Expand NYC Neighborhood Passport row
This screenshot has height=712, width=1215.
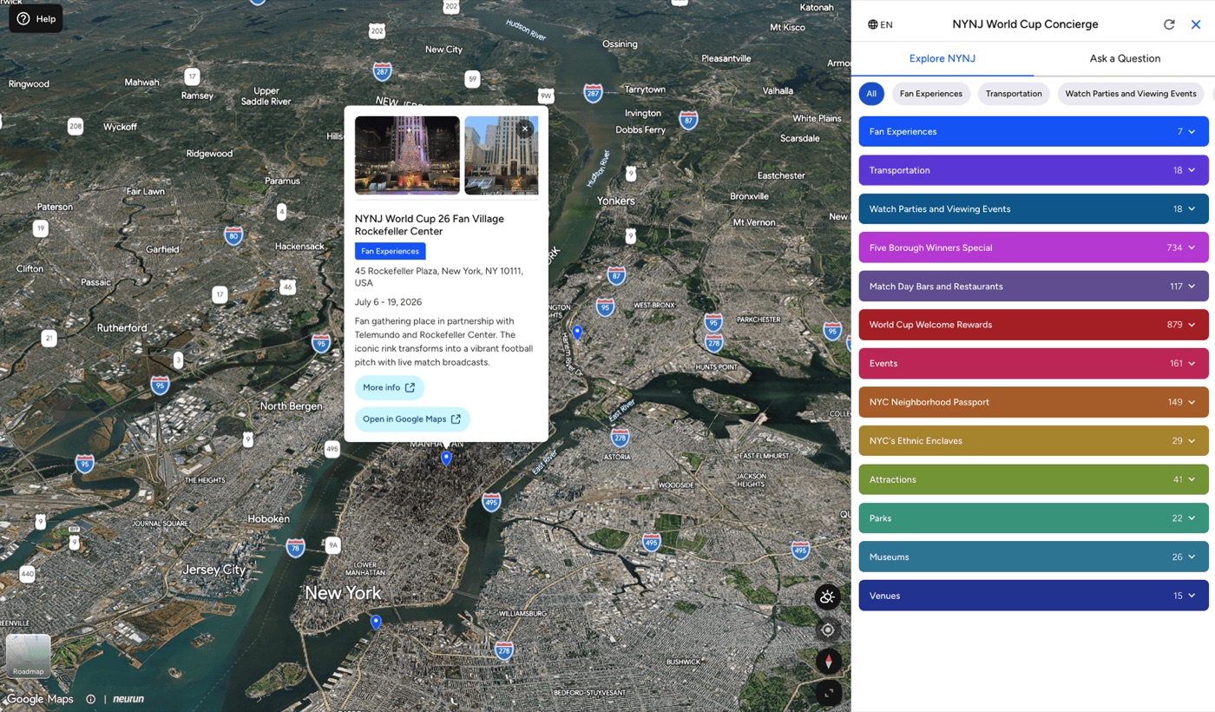pos(1034,402)
